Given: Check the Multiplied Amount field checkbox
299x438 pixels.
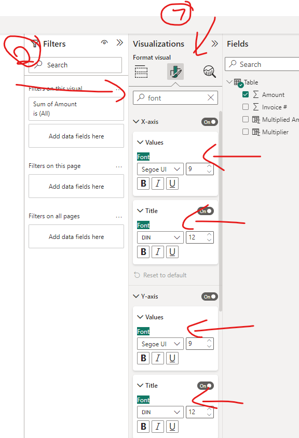Looking at the screenshot, I should pos(246,119).
